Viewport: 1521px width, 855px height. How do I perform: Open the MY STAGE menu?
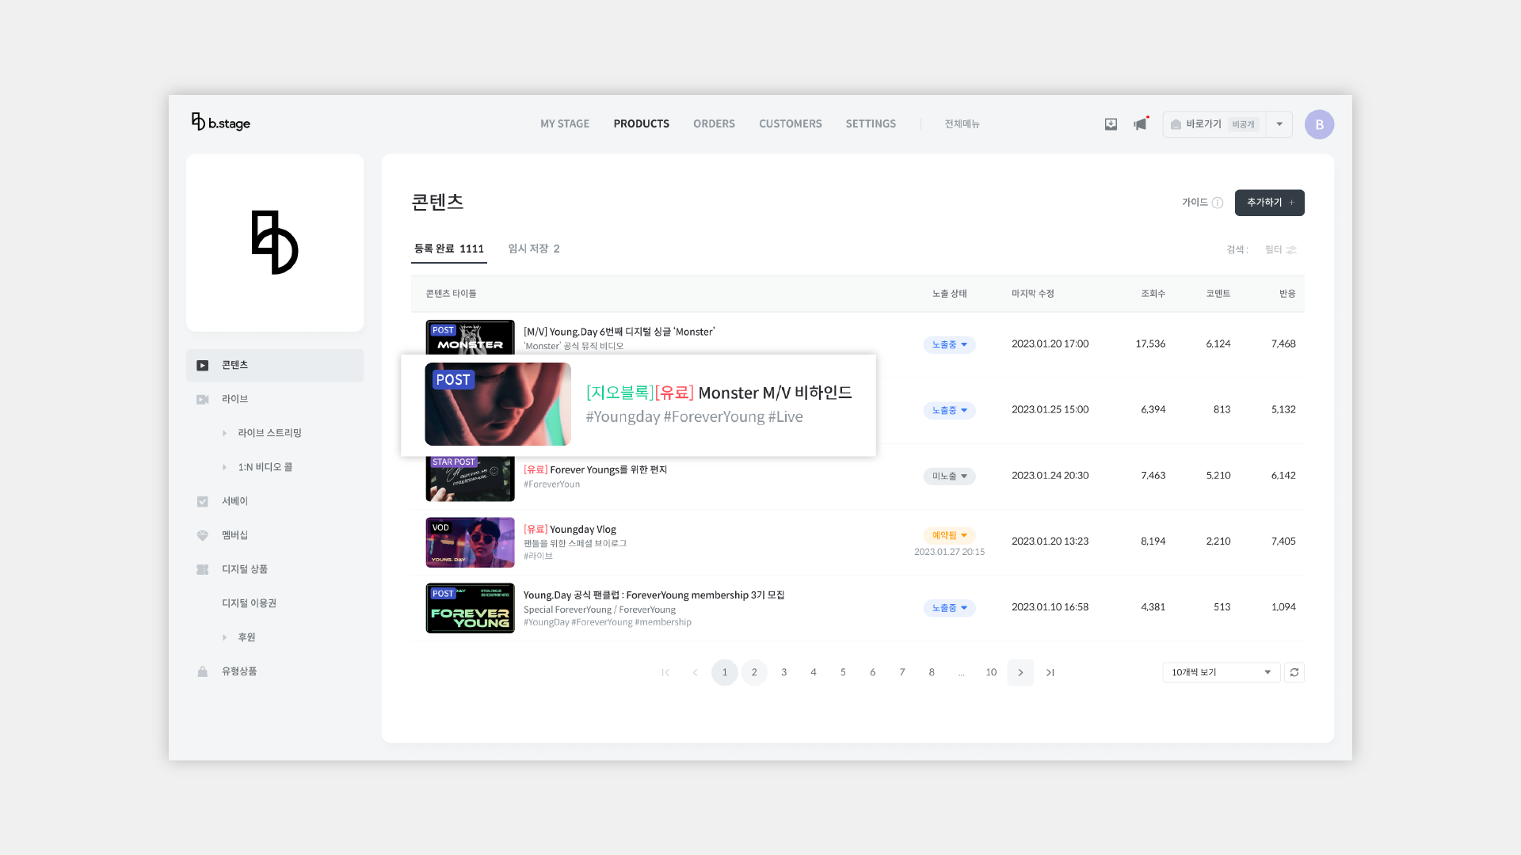(x=565, y=124)
